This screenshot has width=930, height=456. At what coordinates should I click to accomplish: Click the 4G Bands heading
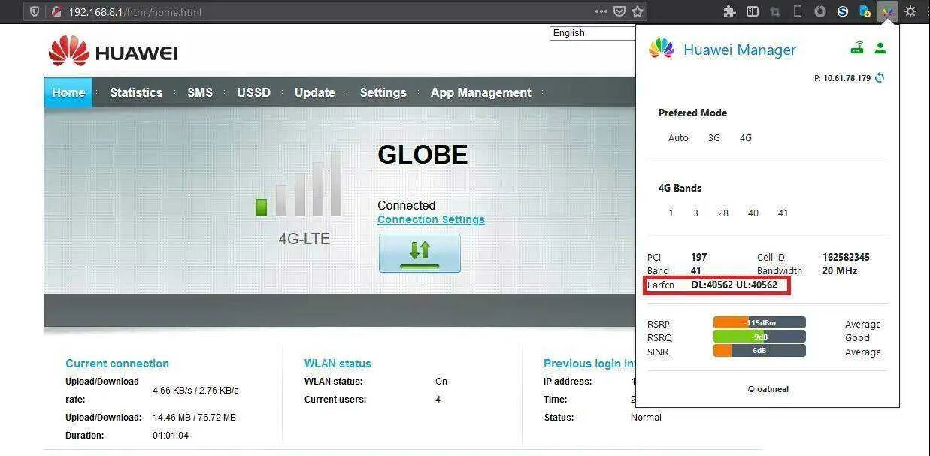click(680, 188)
